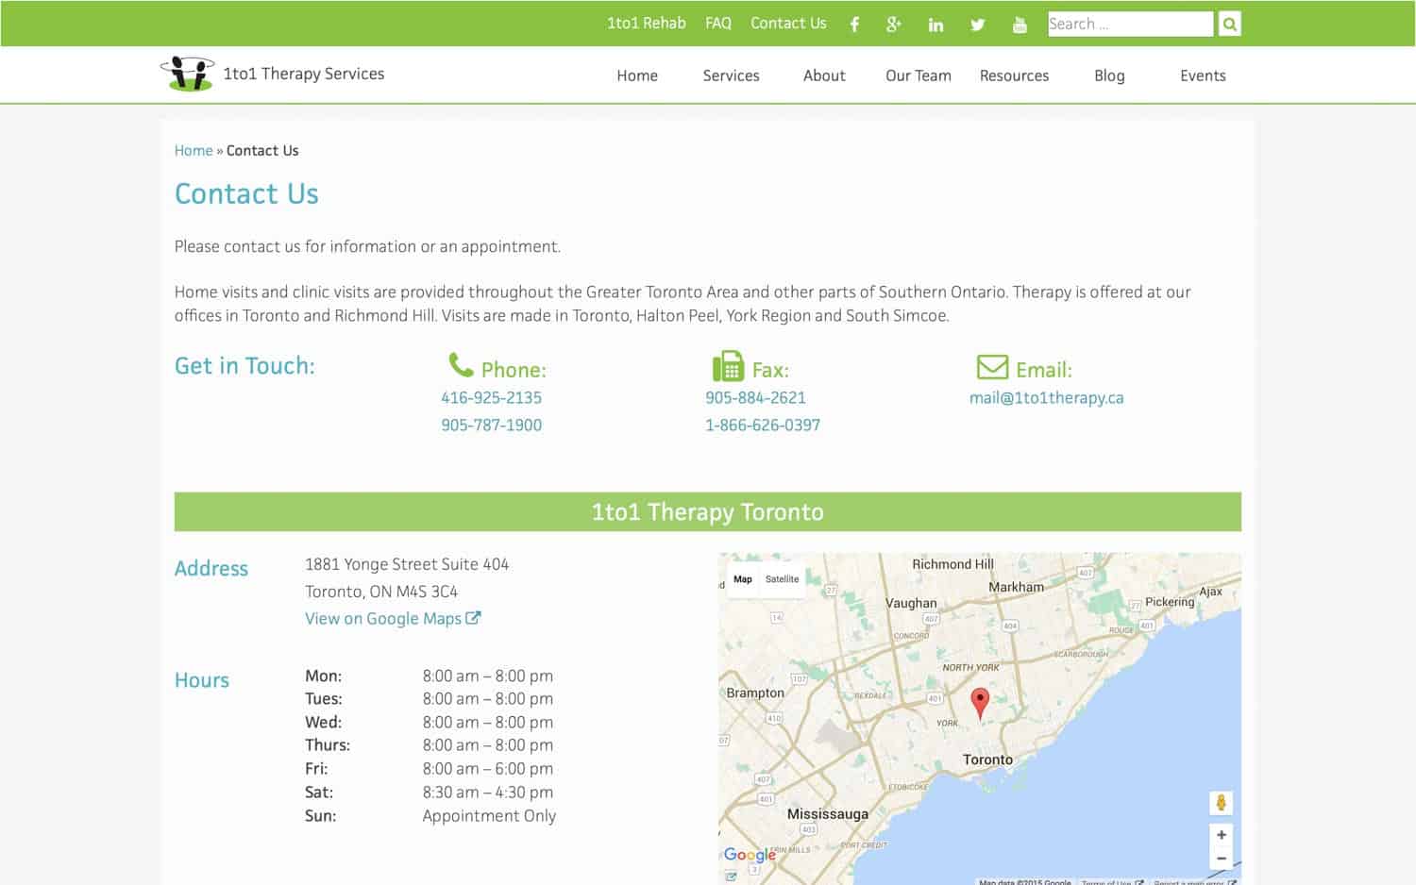Open the Home menu item

637,75
